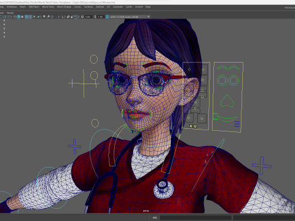Select the blue lines control in face panel

tap(237, 124)
